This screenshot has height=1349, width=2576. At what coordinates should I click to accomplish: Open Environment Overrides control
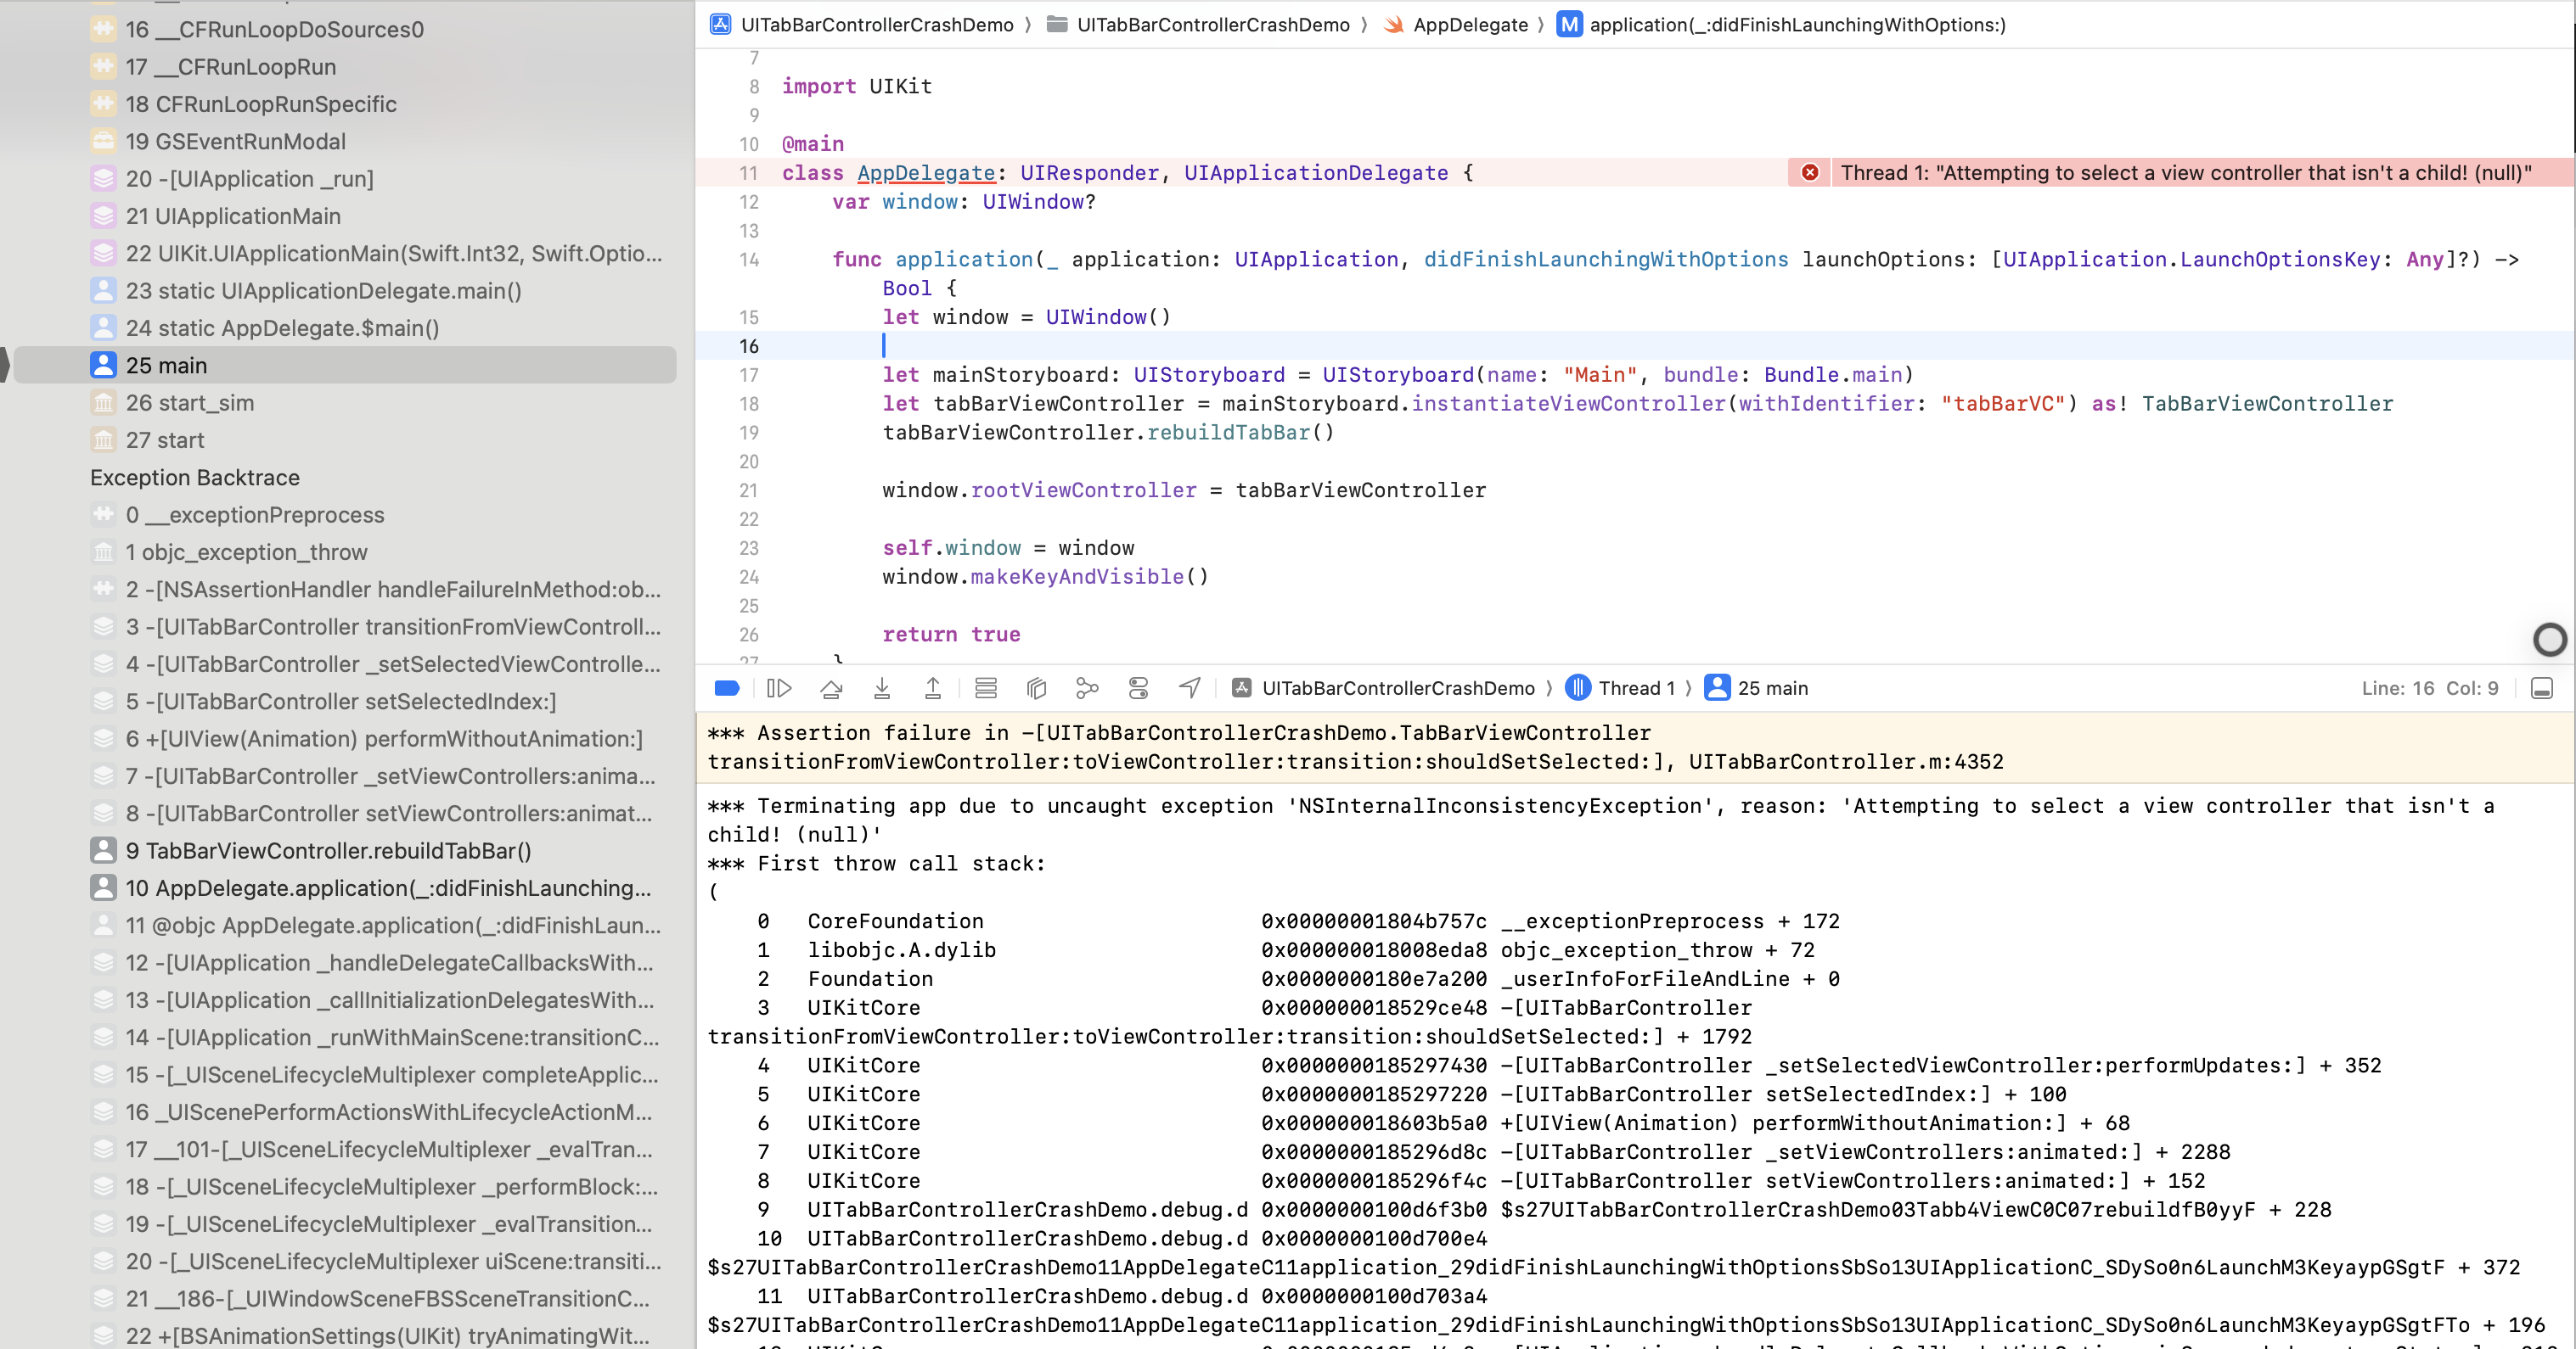pos(1138,687)
